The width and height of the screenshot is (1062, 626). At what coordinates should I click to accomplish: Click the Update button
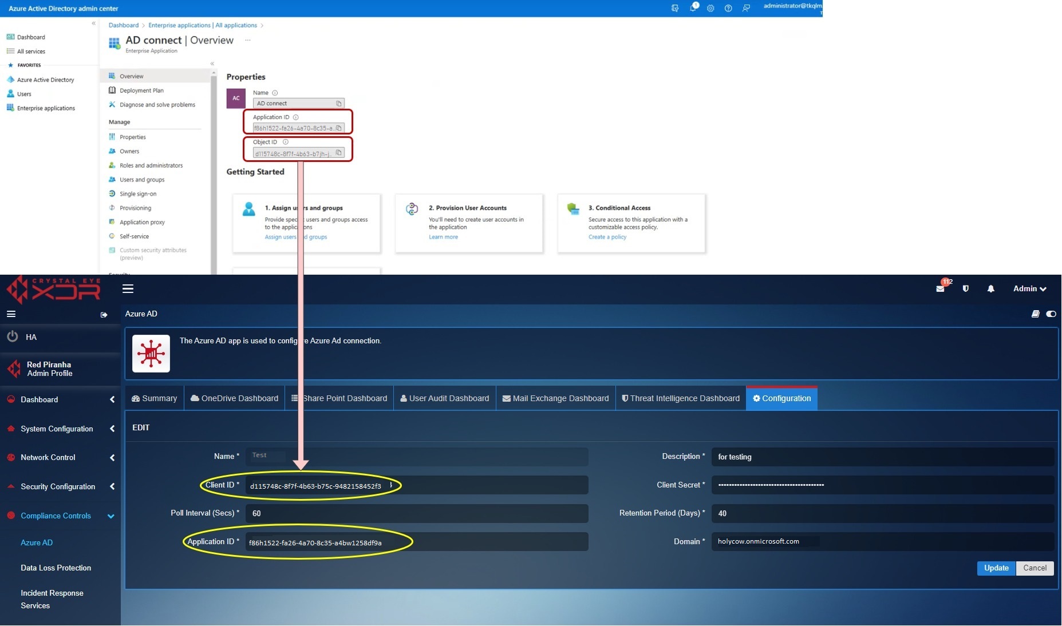pyautogui.click(x=996, y=568)
